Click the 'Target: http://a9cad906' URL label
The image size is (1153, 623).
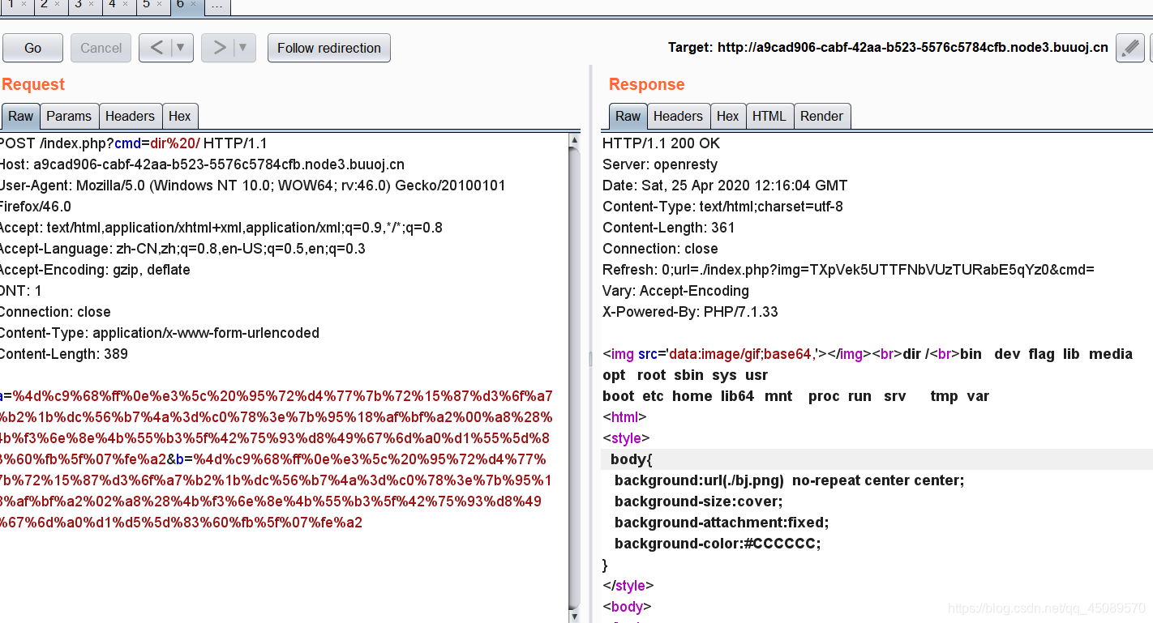pyautogui.click(x=888, y=48)
